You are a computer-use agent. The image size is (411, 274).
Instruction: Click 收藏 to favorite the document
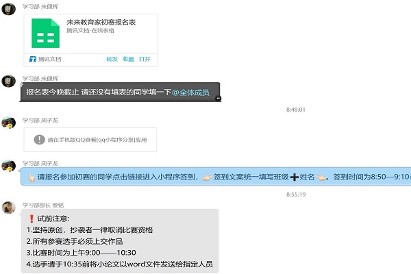pyautogui.click(x=128, y=60)
